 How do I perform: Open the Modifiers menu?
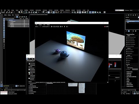pos(26,10)
